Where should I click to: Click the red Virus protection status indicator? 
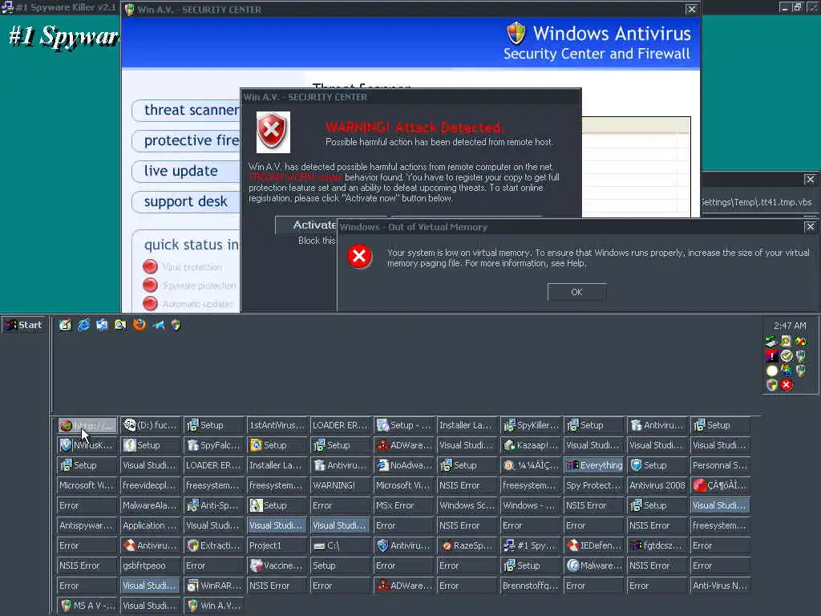point(150,266)
